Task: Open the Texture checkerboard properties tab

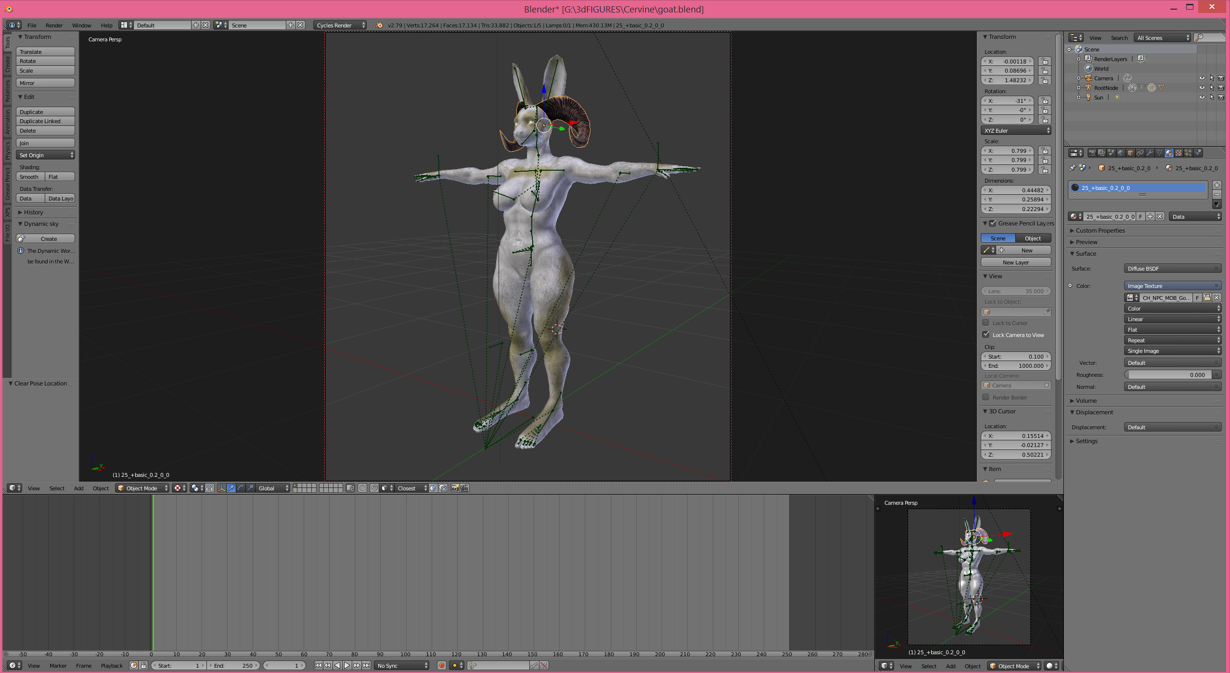Action: pos(1179,153)
